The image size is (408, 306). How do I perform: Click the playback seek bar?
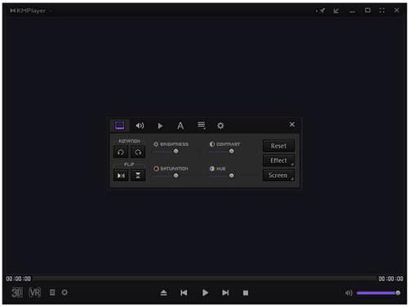(x=204, y=278)
